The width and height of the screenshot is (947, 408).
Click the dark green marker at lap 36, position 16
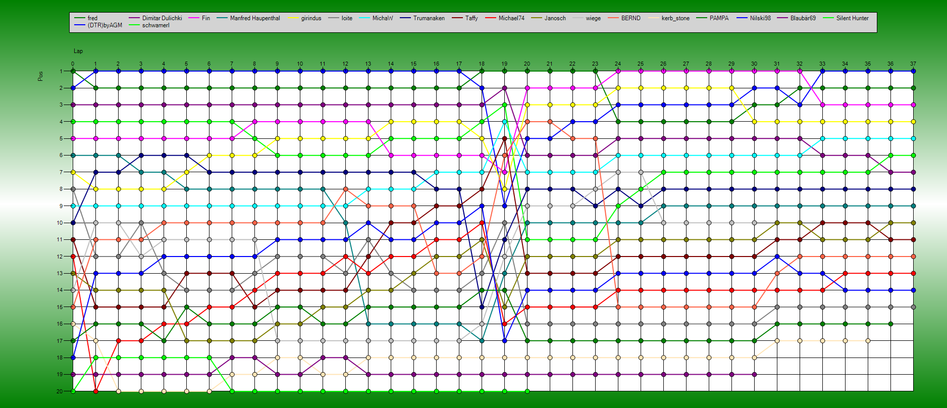(890, 324)
